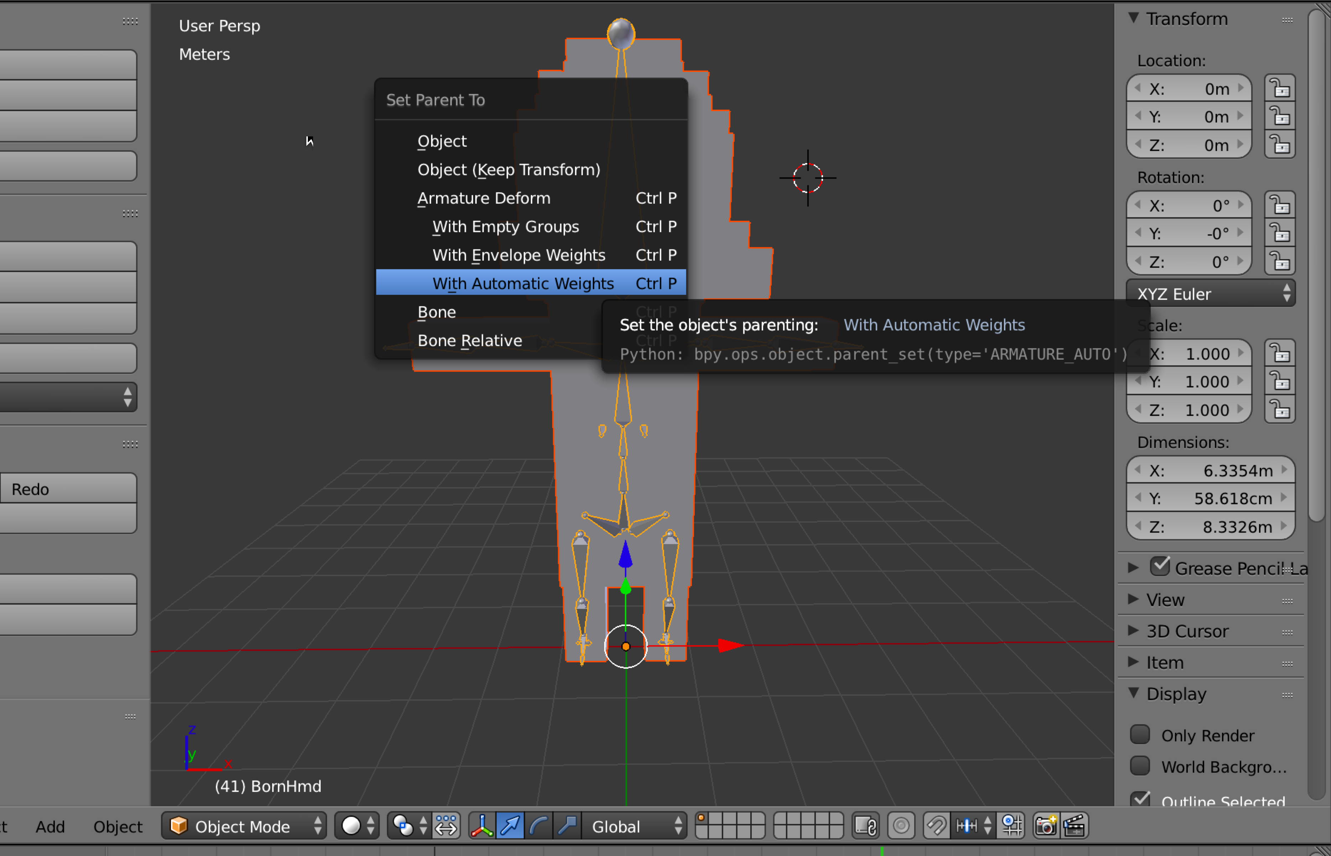Screen dimensions: 1331x856
Task: Click the Dimensions X value field
Action: click(1210, 471)
